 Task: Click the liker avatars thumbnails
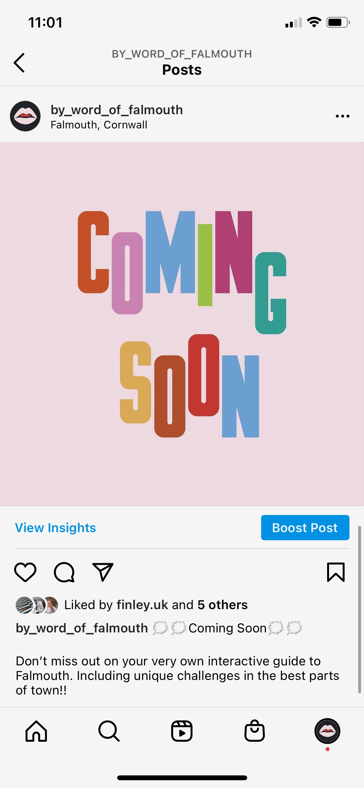tap(37, 605)
